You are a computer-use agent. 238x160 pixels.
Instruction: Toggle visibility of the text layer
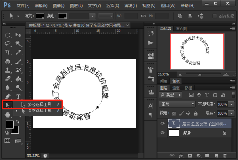coord(162,123)
